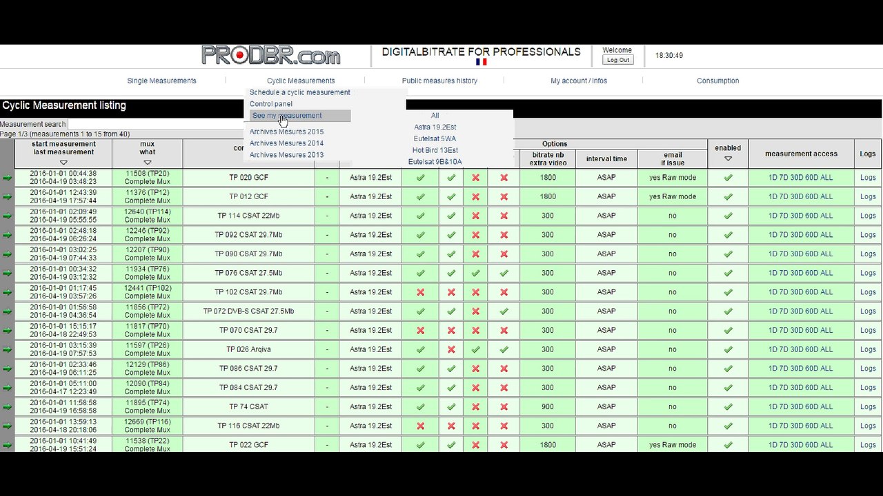The width and height of the screenshot is (883, 496).
Task: Open Single Measurements in the navigation bar
Action: click(161, 81)
